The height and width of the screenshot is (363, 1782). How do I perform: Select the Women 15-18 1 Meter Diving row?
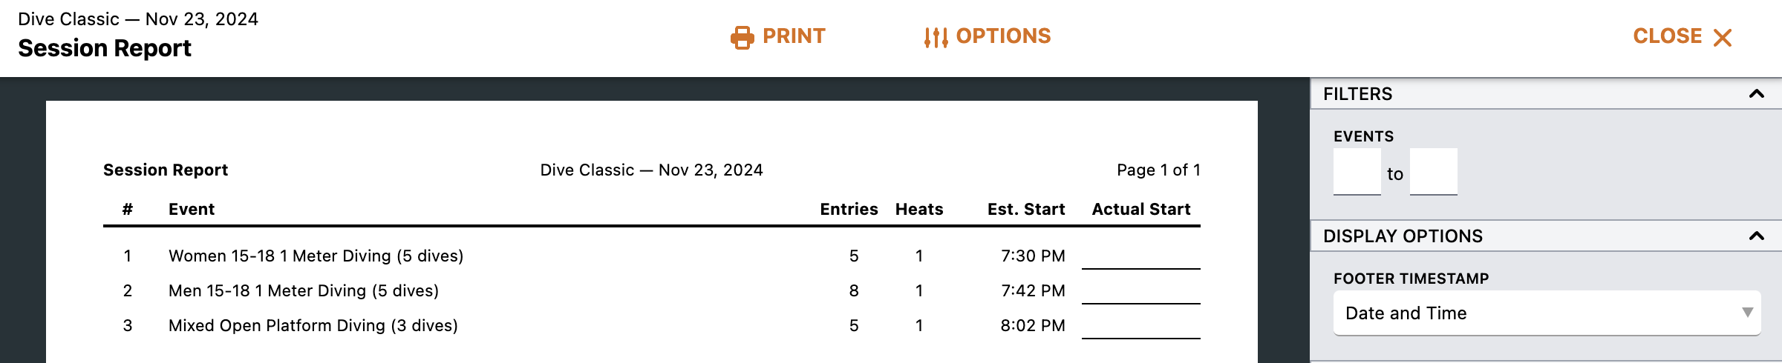click(316, 256)
